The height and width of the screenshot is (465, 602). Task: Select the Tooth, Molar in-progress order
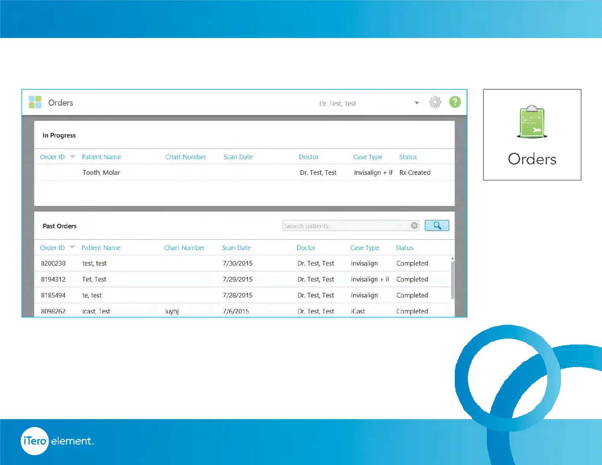(x=244, y=172)
